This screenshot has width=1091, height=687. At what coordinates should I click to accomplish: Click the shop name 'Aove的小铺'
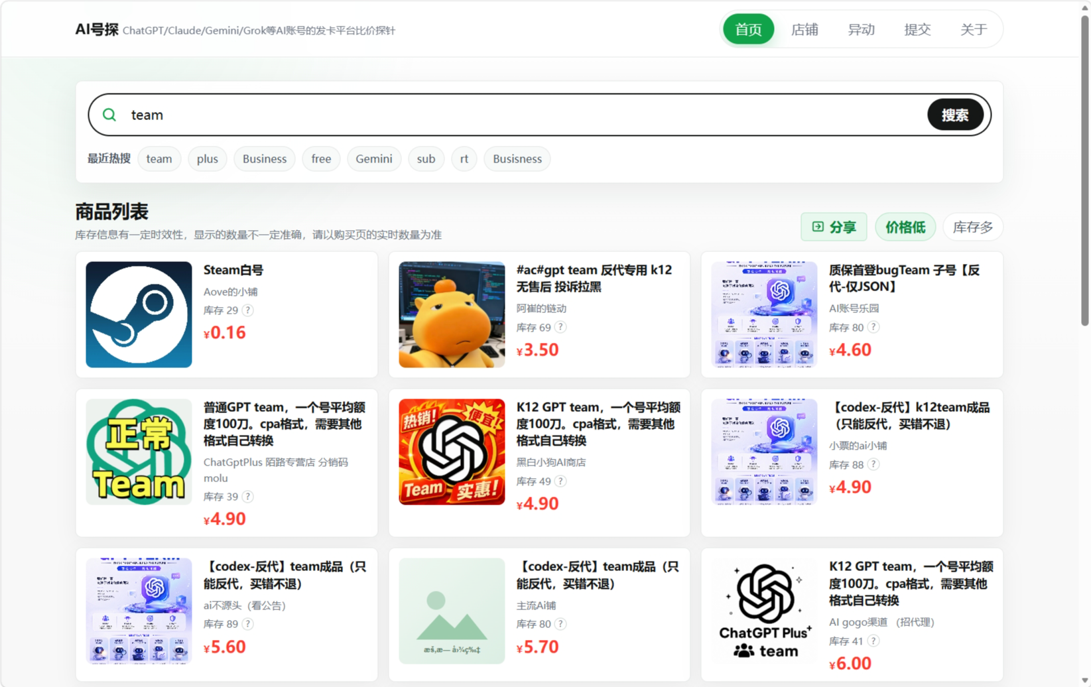coord(230,292)
